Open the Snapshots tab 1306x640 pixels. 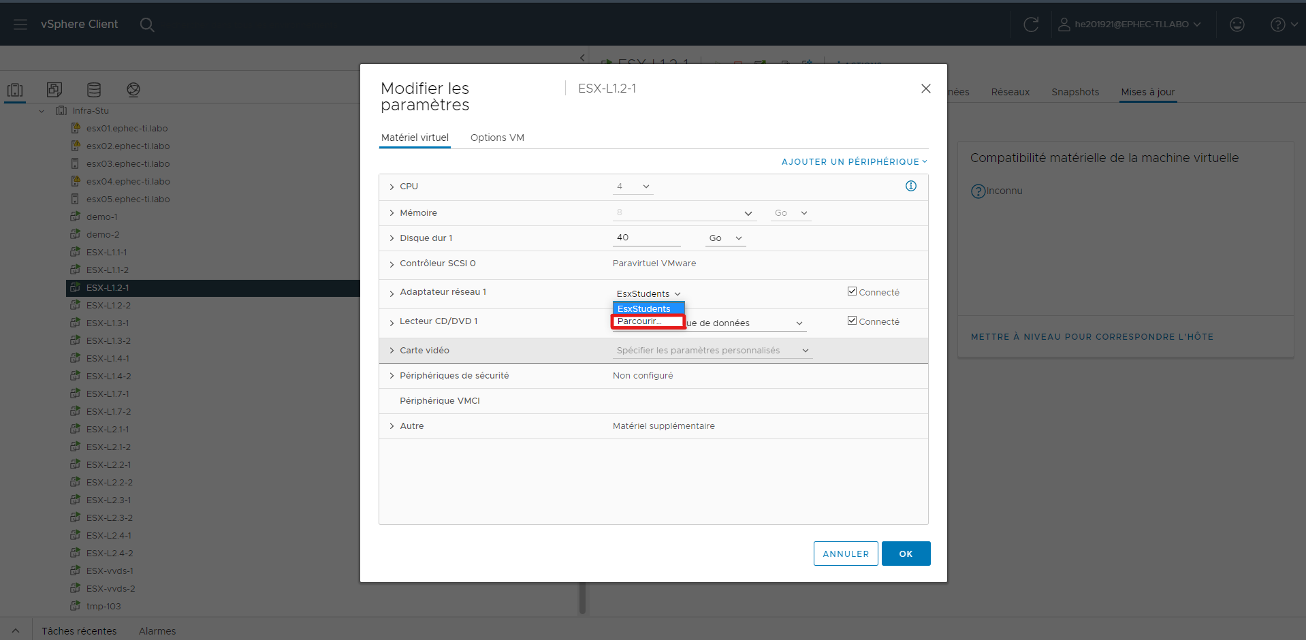pos(1075,92)
